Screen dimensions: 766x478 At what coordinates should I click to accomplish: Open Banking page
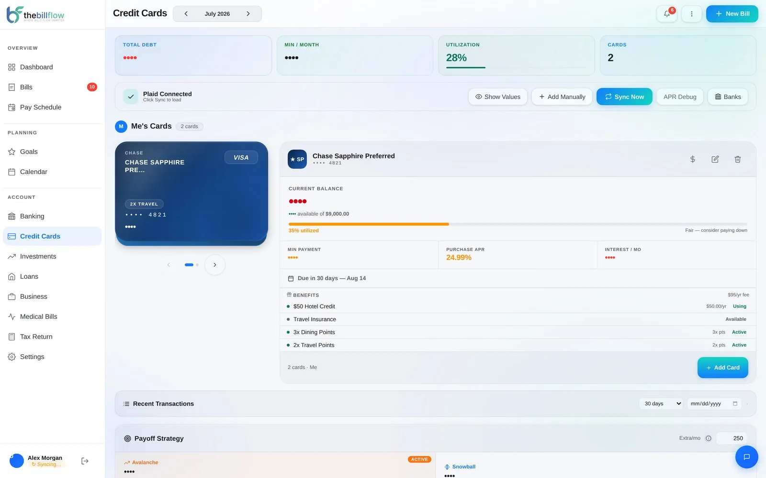52,216
